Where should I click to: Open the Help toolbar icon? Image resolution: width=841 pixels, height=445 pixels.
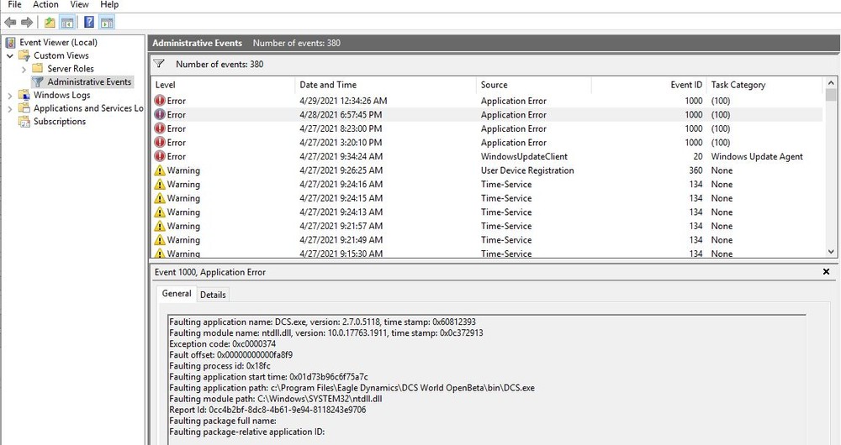(x=90, y=22)
